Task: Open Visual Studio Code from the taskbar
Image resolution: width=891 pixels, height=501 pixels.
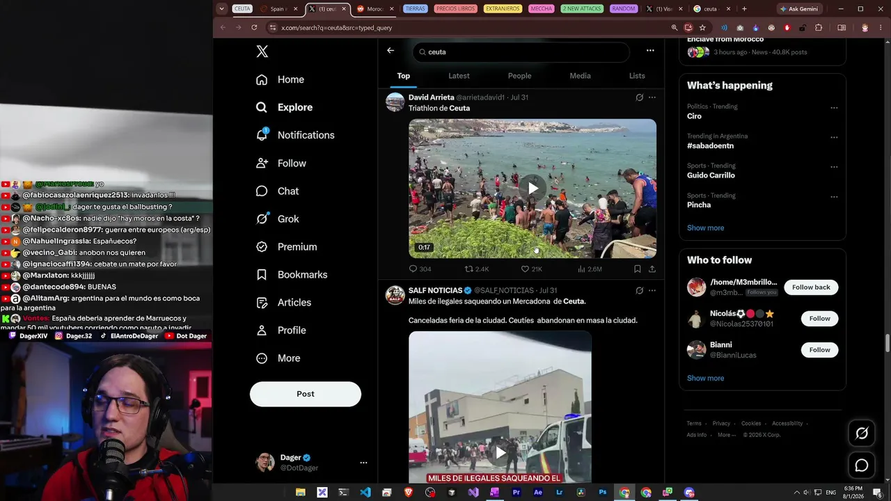Action: [x=365, y=493]
